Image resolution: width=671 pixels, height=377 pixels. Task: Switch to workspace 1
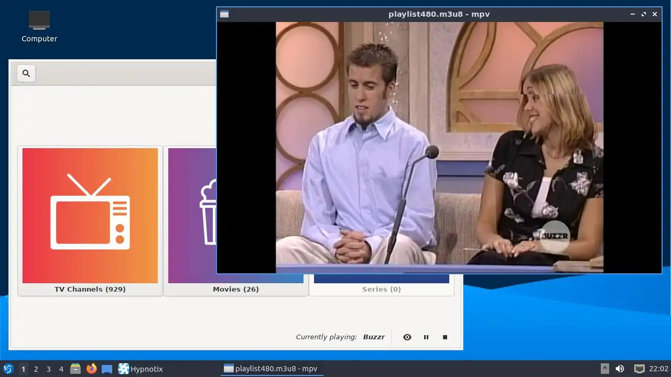point(23,369)
